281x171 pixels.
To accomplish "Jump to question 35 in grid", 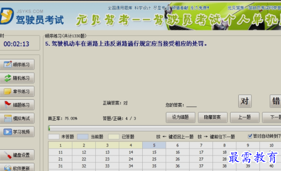I will (154, 166).
